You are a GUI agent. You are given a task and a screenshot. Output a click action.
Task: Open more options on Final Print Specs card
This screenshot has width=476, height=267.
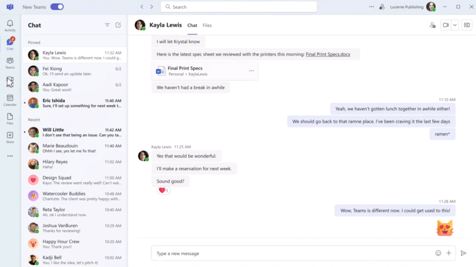pyautogui.click(x=251, y=71)
